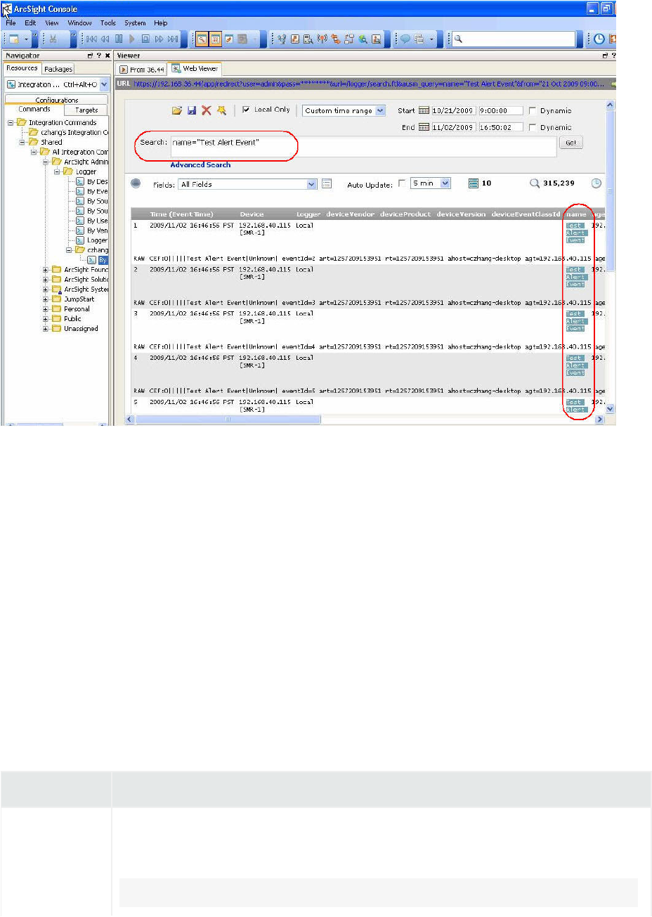Click the Search query input field
Image resolution: width=652 pixels, height=917 pixels.
click(x=363, y=146)
